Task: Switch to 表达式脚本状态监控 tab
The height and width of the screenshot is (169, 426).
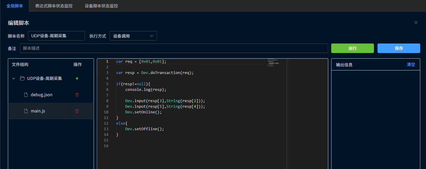Action: (x=54, y=6)
